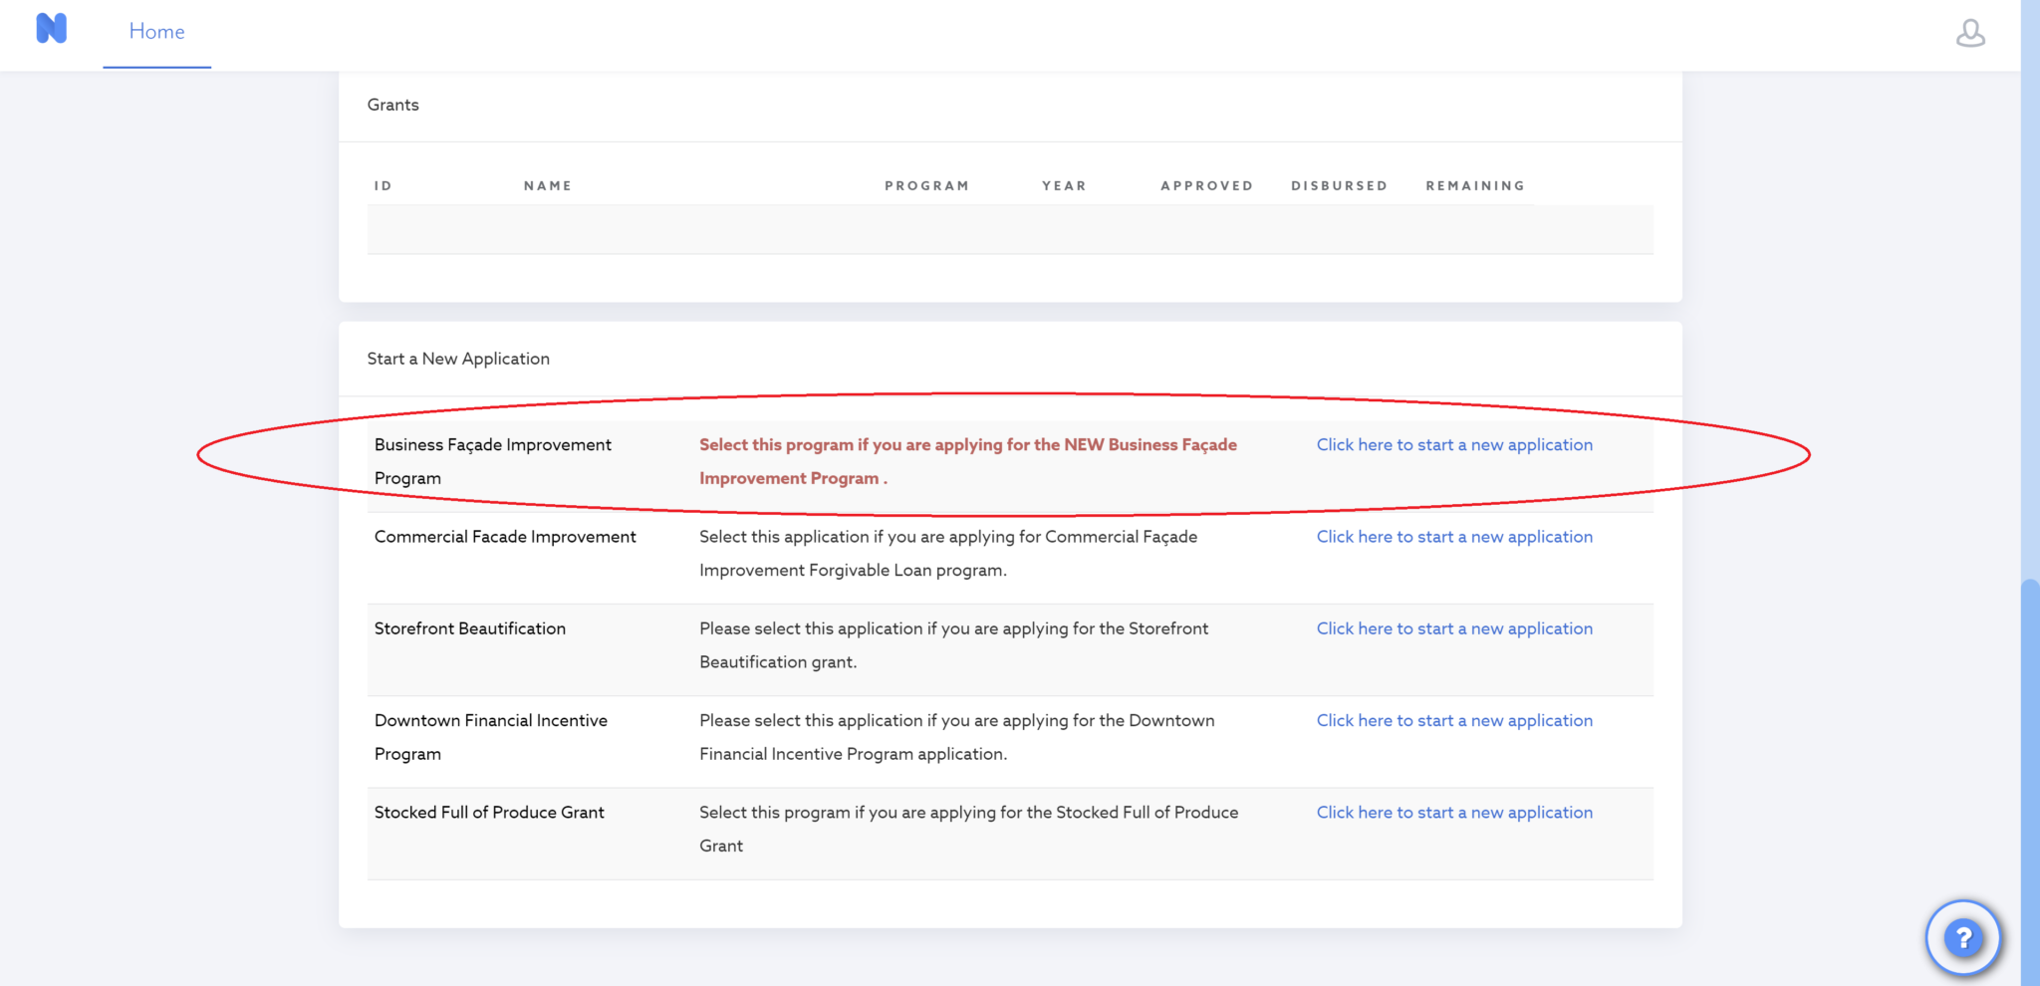Switch to the Home tab
This screenshot has width=2040, height=986.
point(156,32)
